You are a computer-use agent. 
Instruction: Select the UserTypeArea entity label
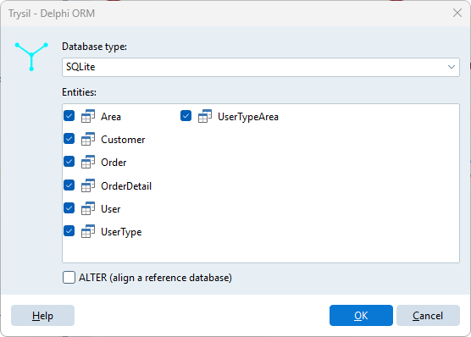point(248,117)
